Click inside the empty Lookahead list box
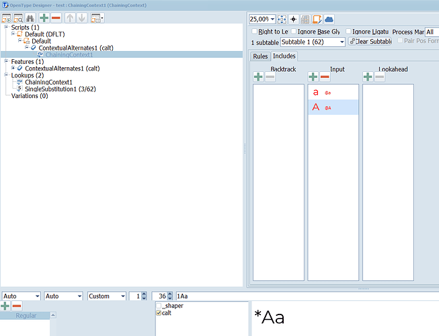 pyautogui.click(x=388, y=182)
